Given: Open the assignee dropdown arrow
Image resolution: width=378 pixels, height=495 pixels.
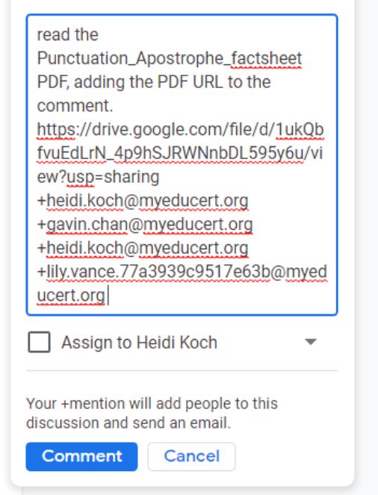Looking at the screenshot, I should coord(311,342).
